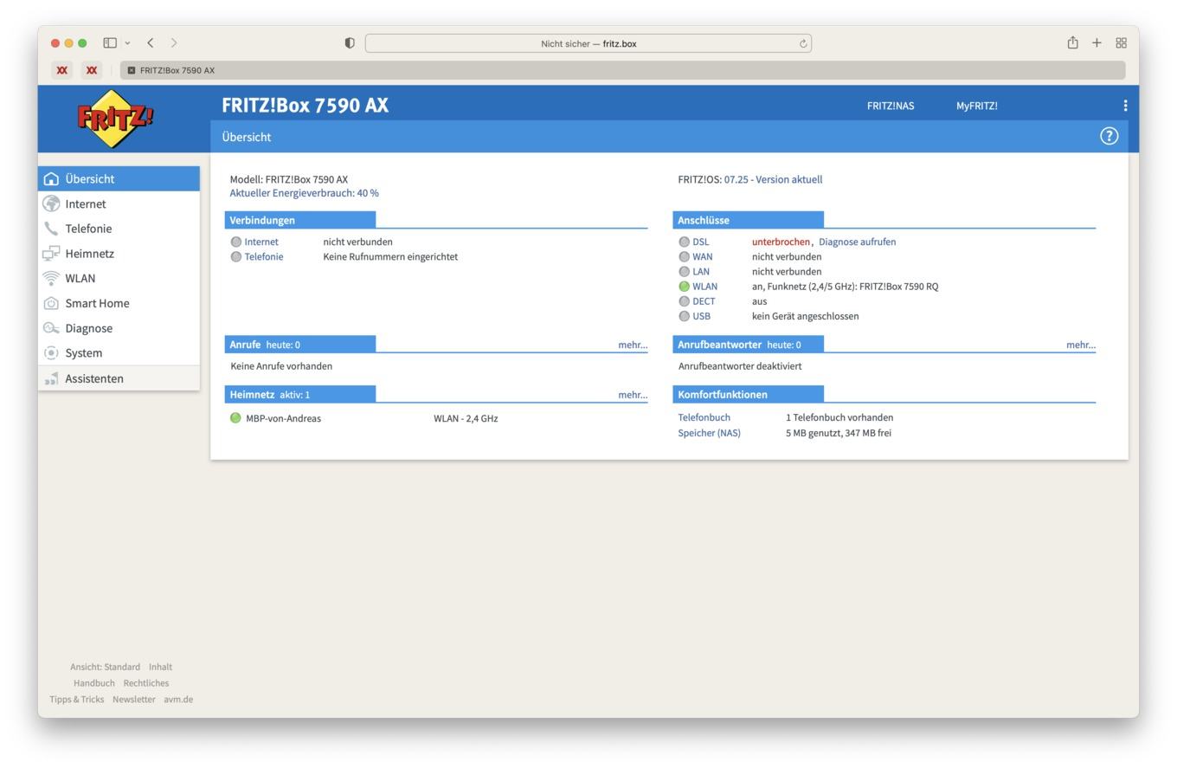This screenshot has width=1177, height=768.
Task: Expand the sidebar dropdown chevron in Safari
Action: click(127, 42)
